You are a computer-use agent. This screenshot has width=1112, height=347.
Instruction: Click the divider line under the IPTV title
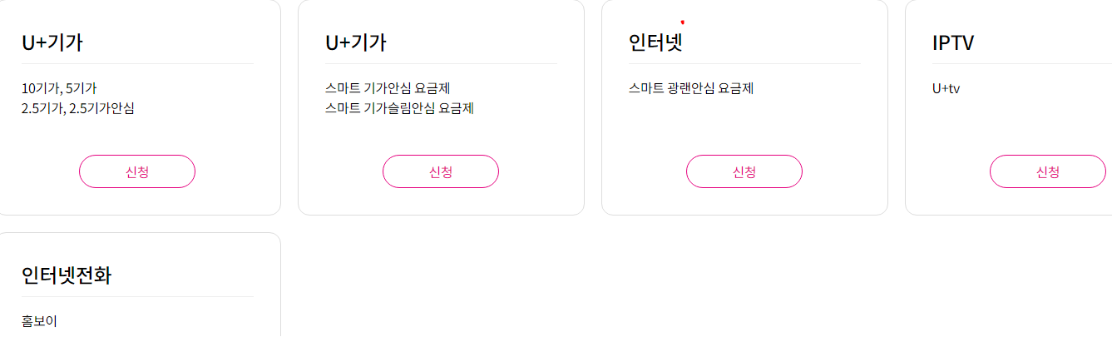[1021, 63]
